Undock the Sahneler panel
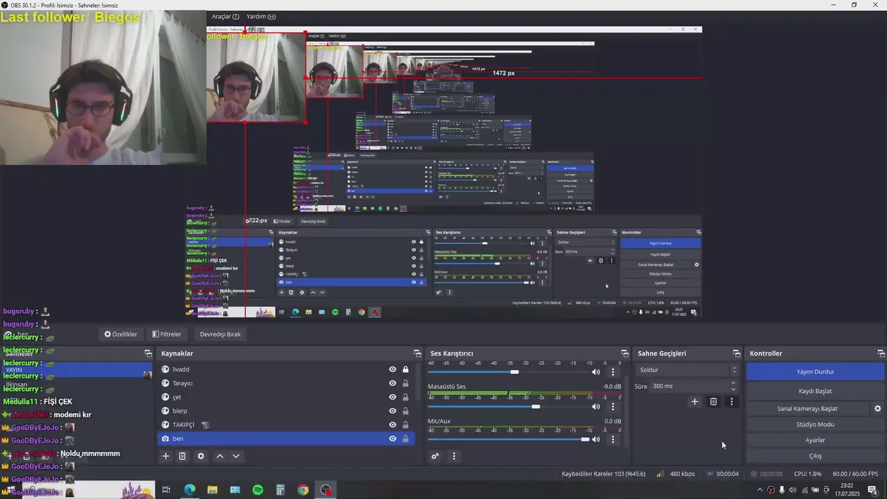This screenshot has height=499, width=887. pos(148,353)
